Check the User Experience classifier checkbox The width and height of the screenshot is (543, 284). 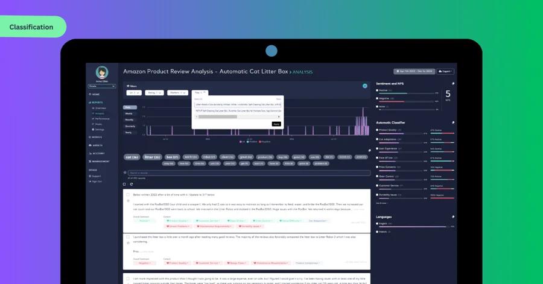[377, 148]
